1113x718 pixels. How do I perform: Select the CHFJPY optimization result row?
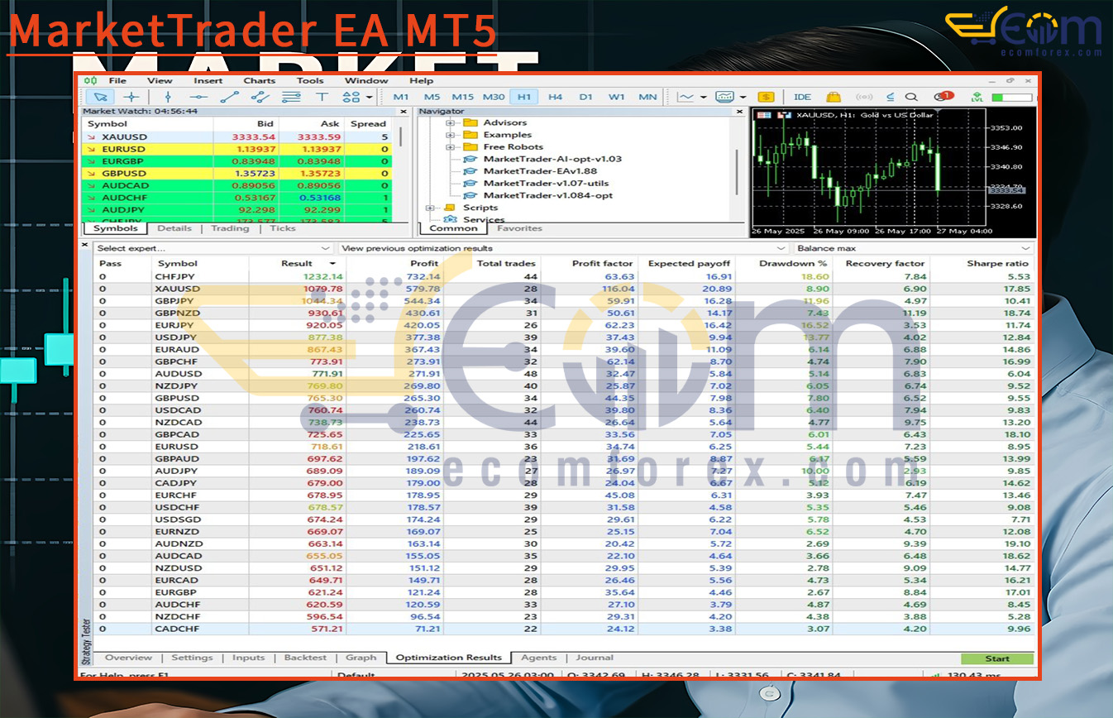click(x=564, y=276)
